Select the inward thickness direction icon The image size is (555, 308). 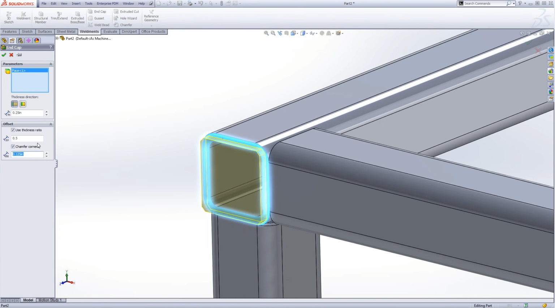pyautogui.click(x=23, y=104)
